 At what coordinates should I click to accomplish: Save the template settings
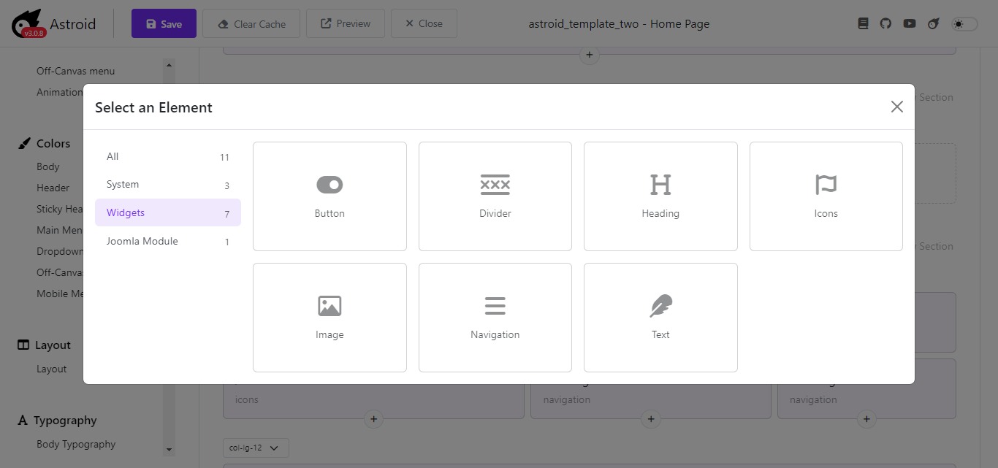click(164, 23)
